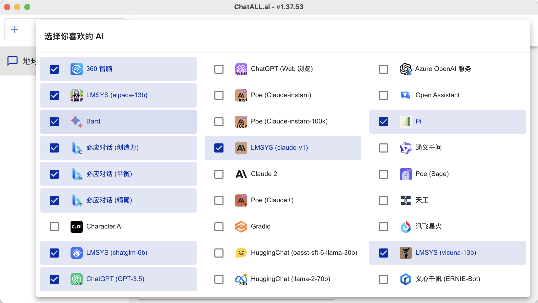Select the Poe (Claude+) label
538x303 pixels.
(x=272, y=200)
